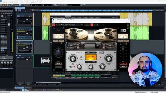The height and width of the screenshot is (93, 166).
Task: Click the REC LEVEL knob
Action: tap(73, 59)
